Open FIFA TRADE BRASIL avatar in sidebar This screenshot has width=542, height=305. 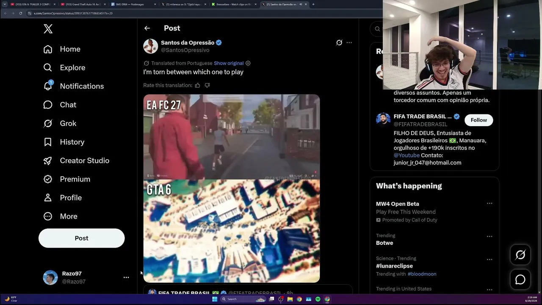tap(383, 119)
